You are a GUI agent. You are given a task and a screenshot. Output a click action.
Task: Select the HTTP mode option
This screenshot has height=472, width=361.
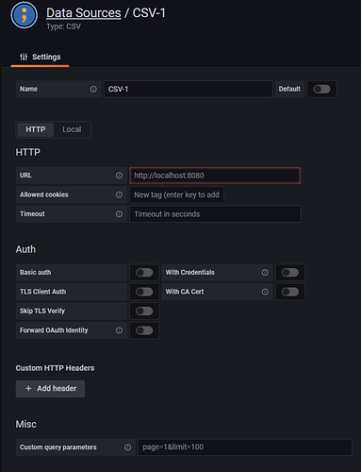(36, 129)
